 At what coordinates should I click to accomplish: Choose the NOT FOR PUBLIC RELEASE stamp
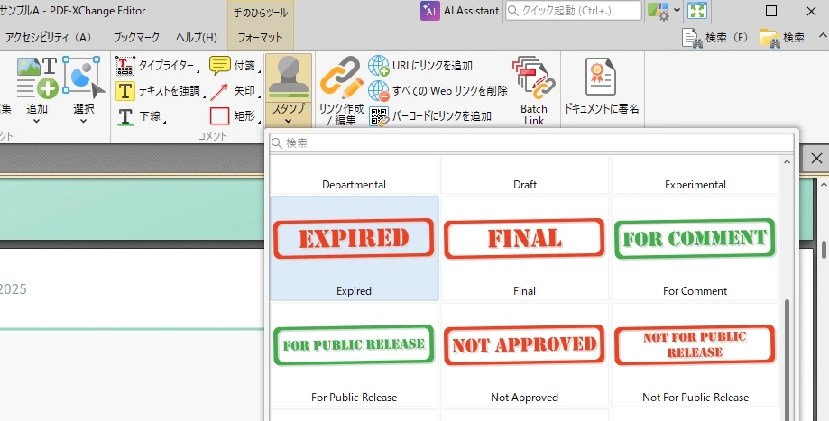pyautogui.click(x=695, y=354)
